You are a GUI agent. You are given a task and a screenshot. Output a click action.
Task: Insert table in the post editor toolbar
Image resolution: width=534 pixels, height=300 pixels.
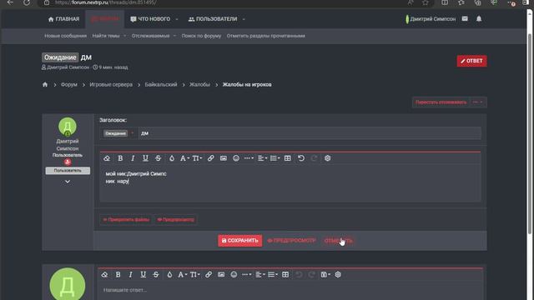pos(288,158)
